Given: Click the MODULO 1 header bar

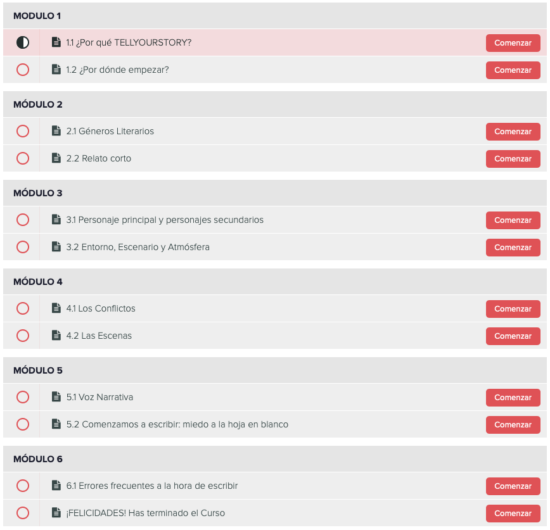Looking at the screenshot, I should tap(275, 16).
